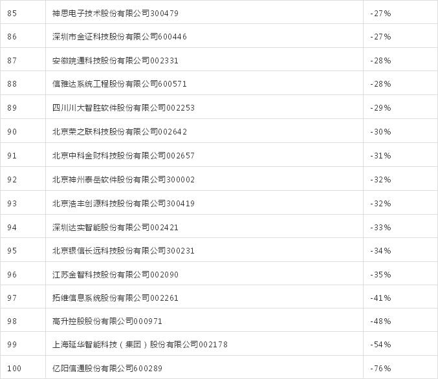Select 亿阳信通股份有限公司600289 entry
This screenshot has width=438, height=379.
click(x=107, y=368)
